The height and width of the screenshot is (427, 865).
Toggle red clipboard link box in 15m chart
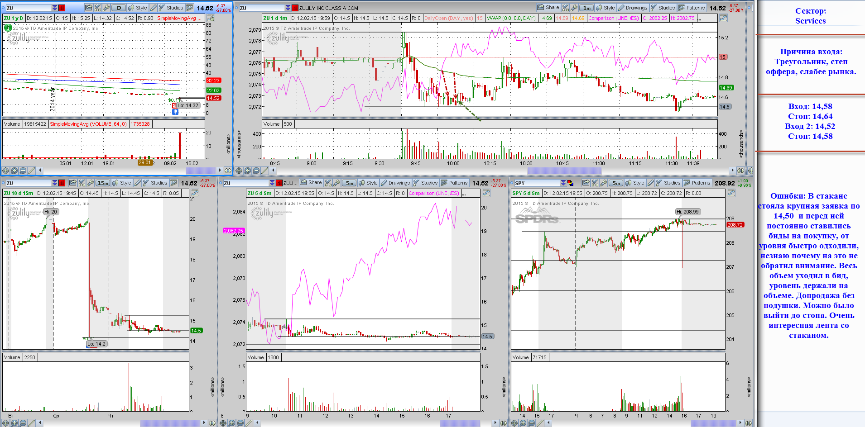(62, 183)
